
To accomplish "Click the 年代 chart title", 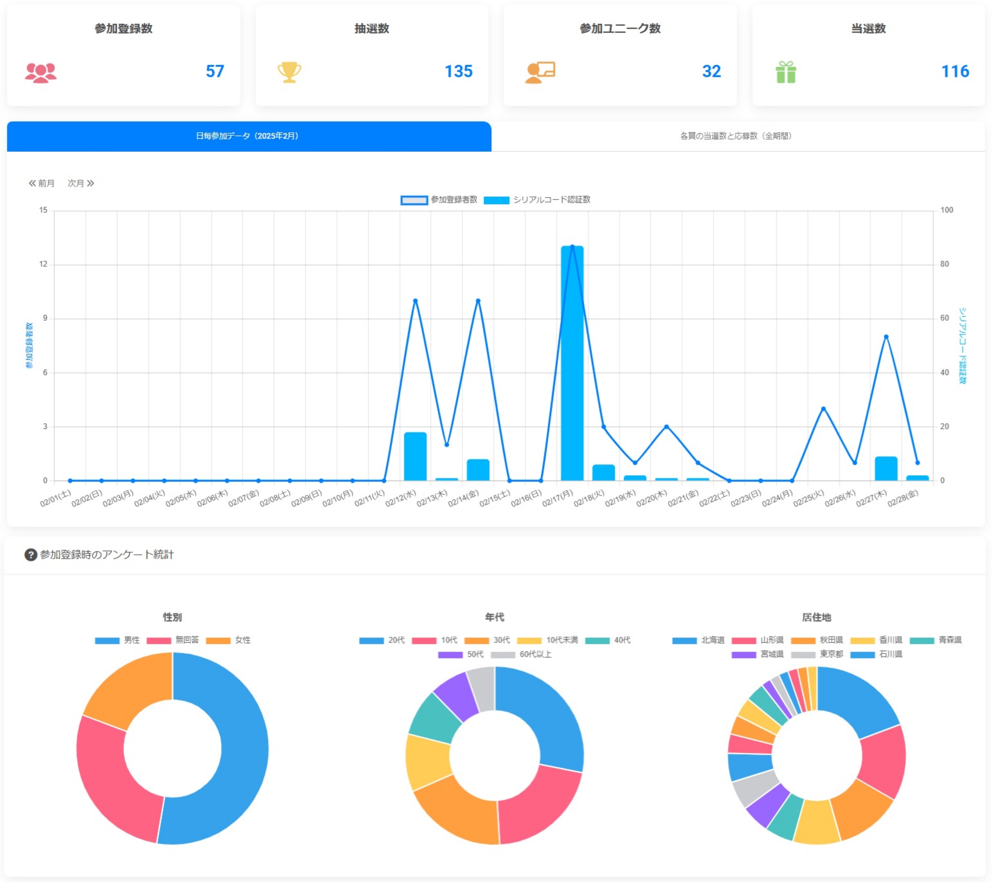I will pyautogui.click(x=494, y=617).
